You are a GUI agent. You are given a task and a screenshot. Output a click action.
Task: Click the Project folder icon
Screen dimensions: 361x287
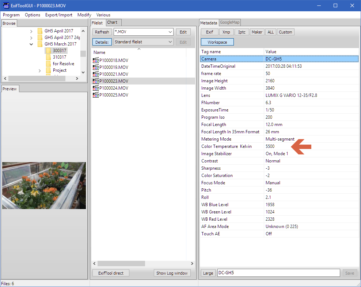coord(48,70)
